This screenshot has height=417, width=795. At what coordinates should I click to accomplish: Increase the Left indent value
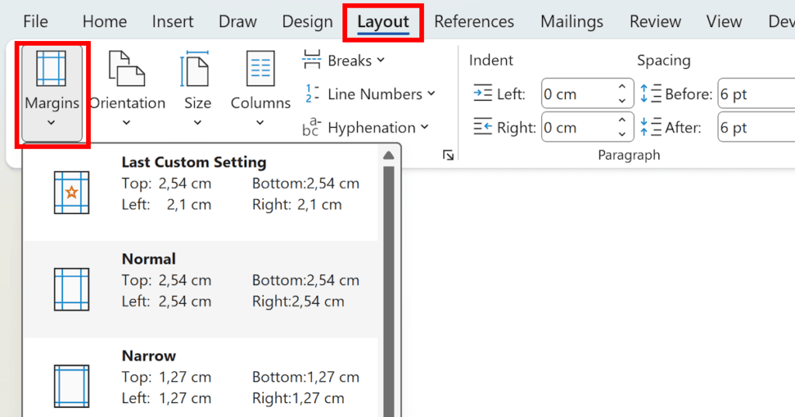tap(622, 88)
